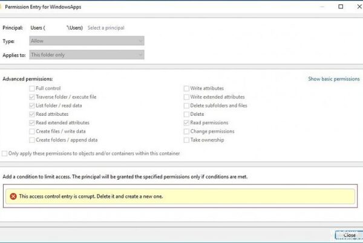Tick the Full control checkbox
This screenshot has width=363, height=243.
click(32, 89)
